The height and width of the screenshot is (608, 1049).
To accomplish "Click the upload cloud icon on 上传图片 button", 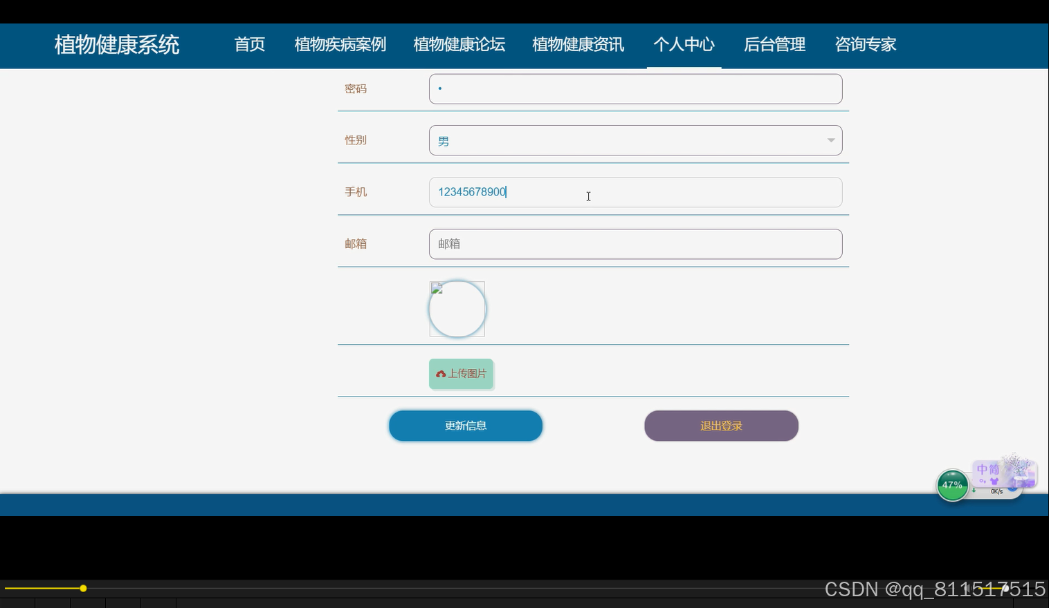I will 441,374.
